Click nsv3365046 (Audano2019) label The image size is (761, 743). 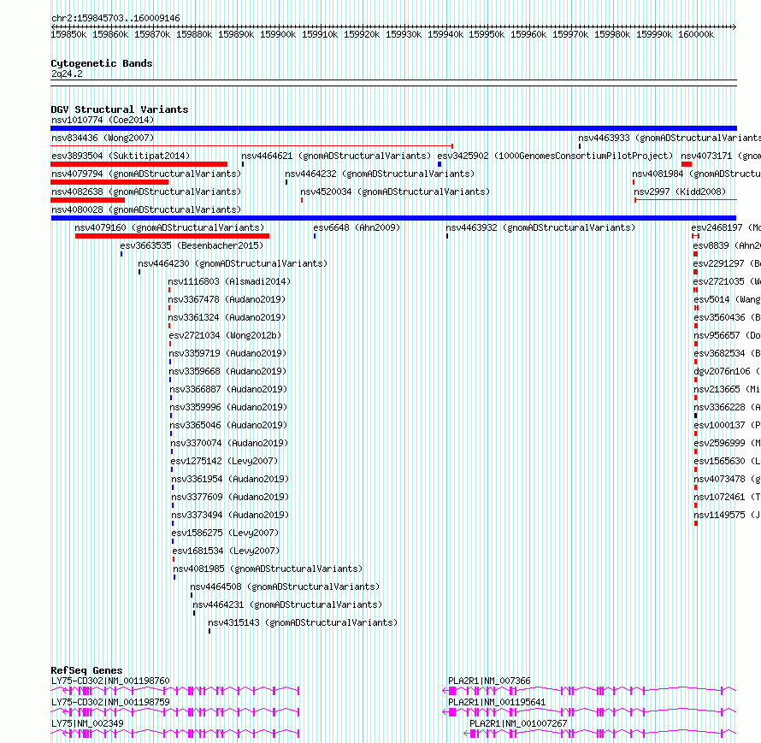(228, 425)
